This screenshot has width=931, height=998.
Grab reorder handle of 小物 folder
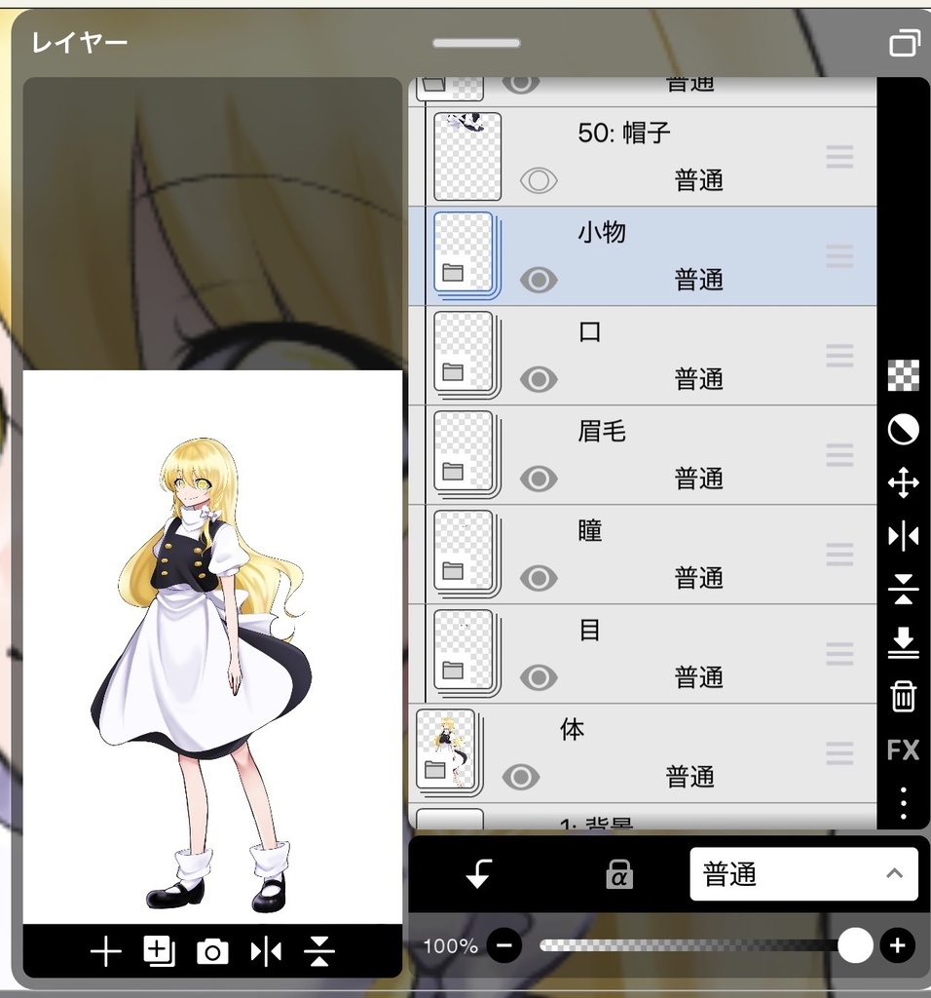[839, 256]
